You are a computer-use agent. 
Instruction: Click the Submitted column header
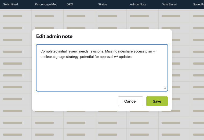tap(10, 4)
